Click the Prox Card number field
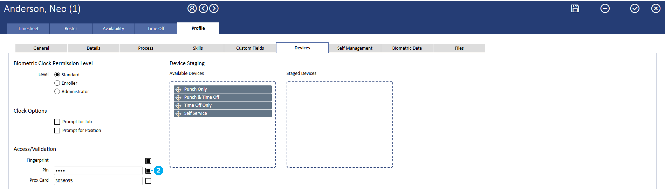This screenshot has width=665, height=189. (98, 181)
